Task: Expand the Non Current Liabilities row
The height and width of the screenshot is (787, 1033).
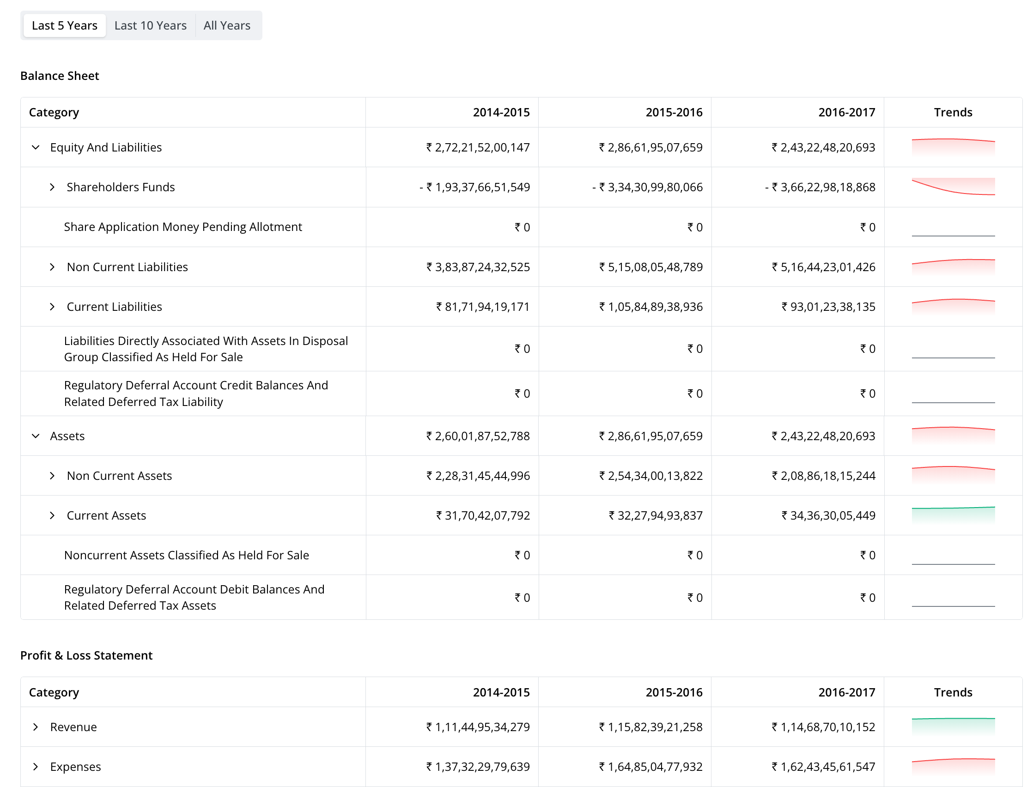Action: coord(52,267)
